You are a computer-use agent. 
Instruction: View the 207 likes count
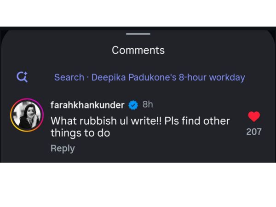point(254,132)
